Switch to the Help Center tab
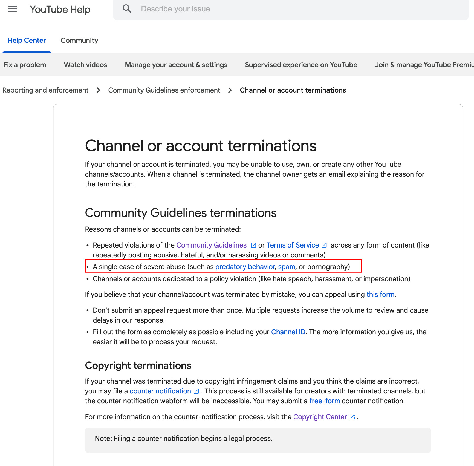This screenshot has width=474, height=466. click(x=27, y=41)
